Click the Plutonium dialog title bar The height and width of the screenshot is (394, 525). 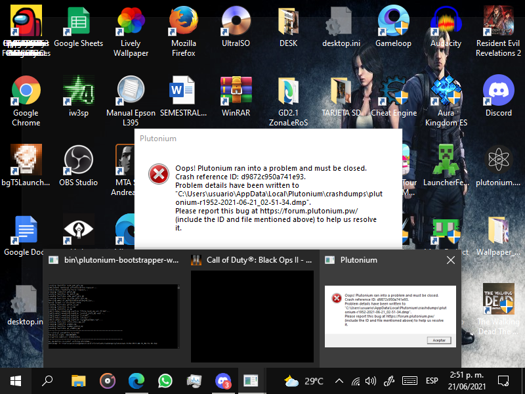[268, 139]
